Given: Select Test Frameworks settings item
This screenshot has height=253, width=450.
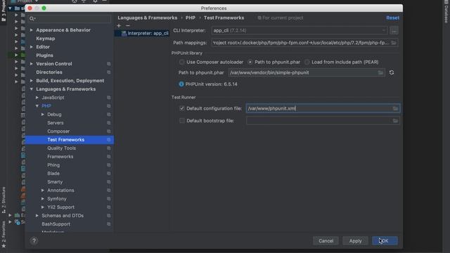Looking at the screenshot, I should click(x=70, y=140).
